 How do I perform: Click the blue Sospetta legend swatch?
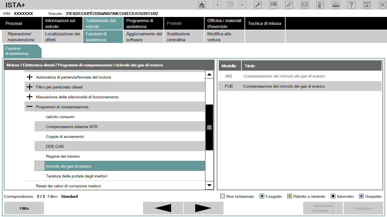tap(361, 196)
